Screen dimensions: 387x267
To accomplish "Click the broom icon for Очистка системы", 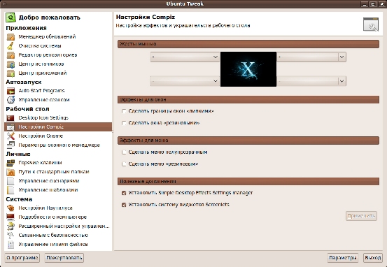I will tap(10, 46).
